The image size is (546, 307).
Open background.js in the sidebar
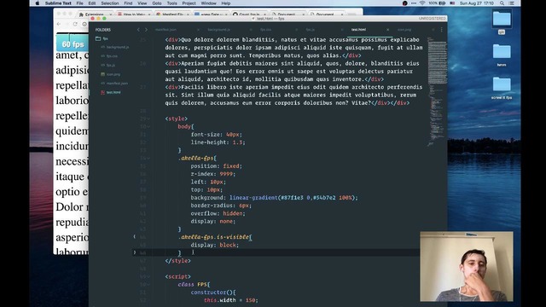(118, 47)
